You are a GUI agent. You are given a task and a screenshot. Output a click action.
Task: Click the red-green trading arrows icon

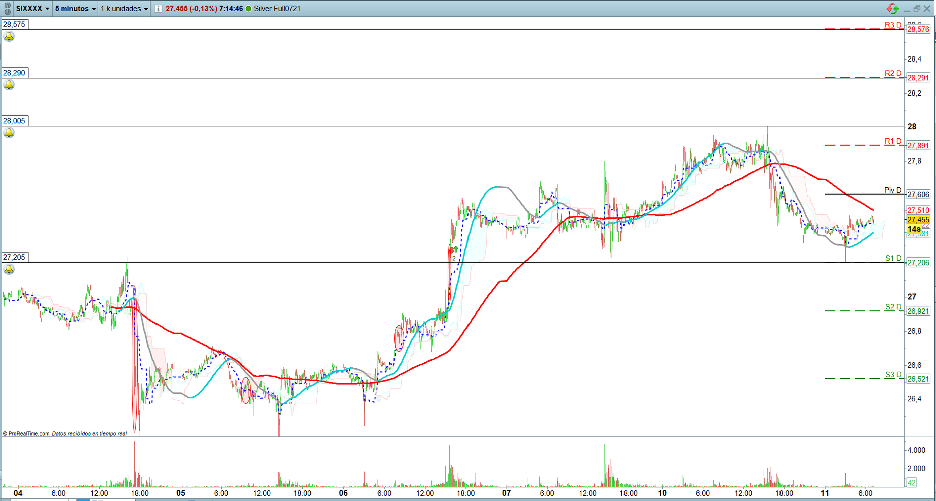point(893,8)
